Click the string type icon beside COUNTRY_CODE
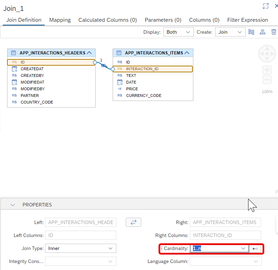This screenshot has width=278, height=270. coord(14,102)
